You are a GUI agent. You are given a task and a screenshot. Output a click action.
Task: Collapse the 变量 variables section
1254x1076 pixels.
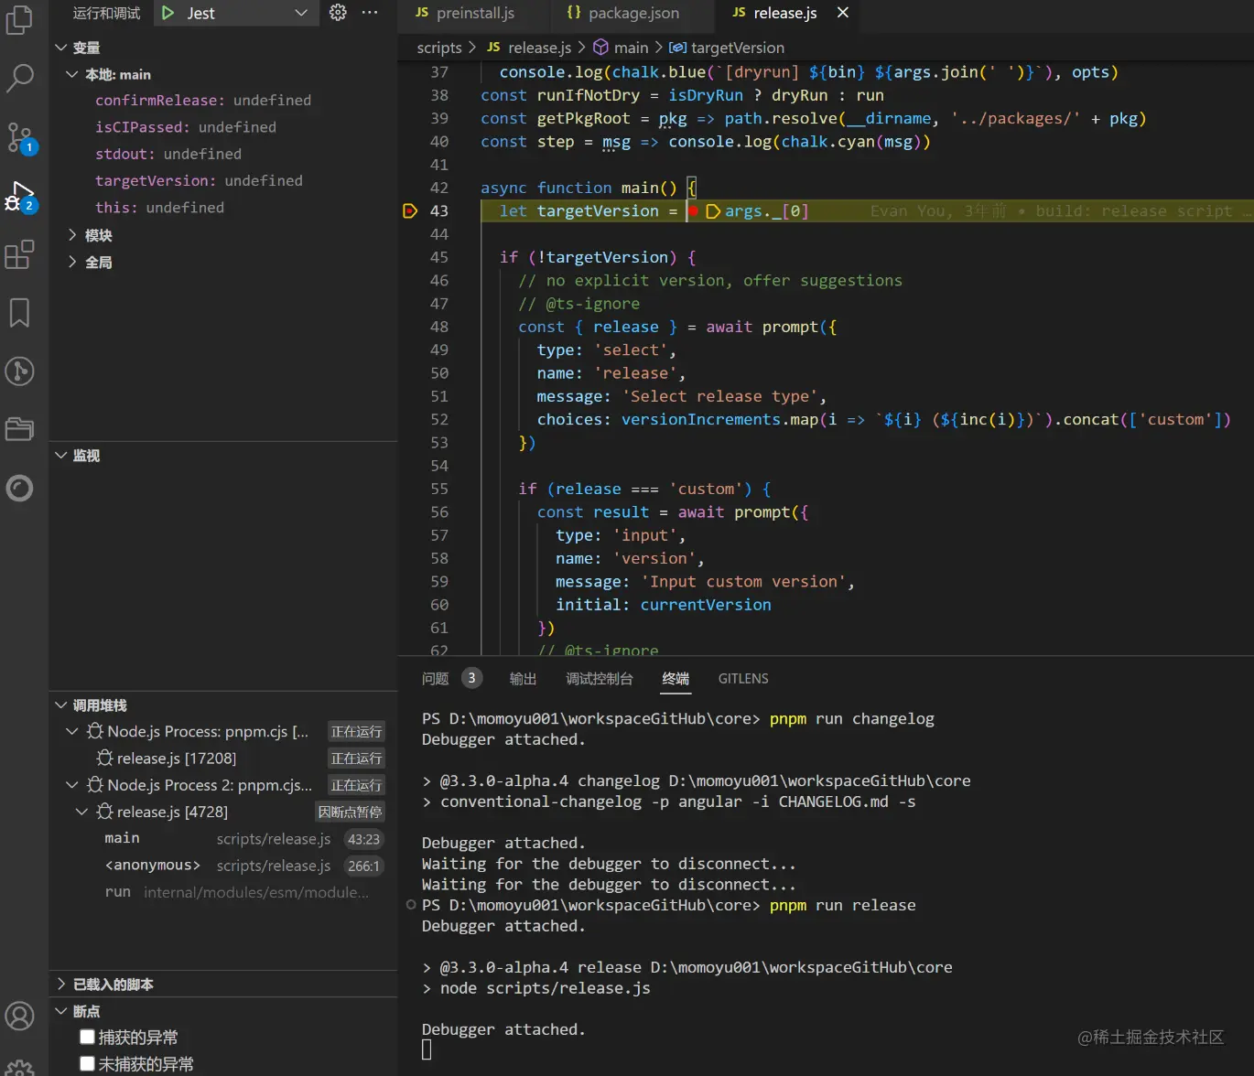(61, 48)
